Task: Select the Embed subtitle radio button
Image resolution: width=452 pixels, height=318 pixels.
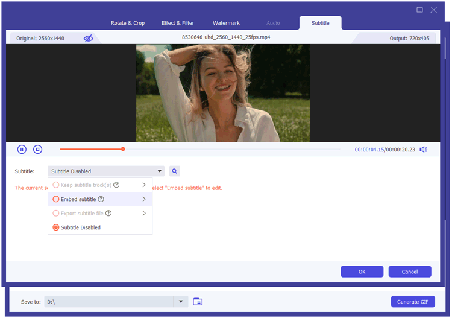Action: point(56,199)
